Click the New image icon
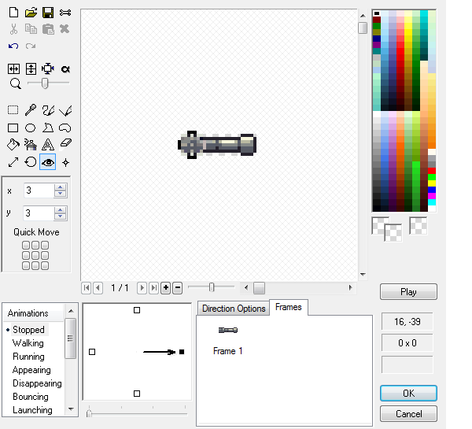 [13, 13]
